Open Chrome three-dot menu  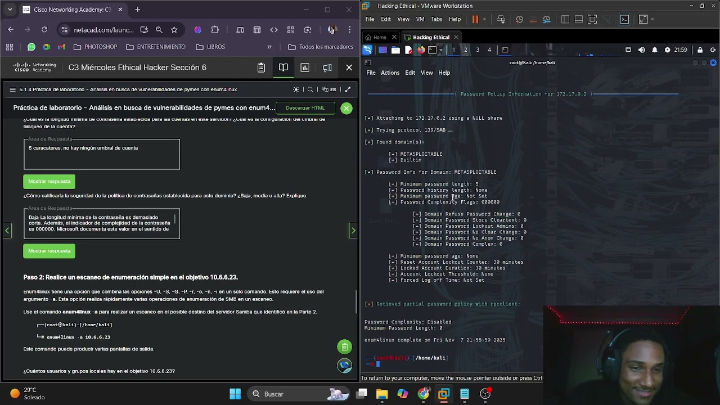[350, 30]
